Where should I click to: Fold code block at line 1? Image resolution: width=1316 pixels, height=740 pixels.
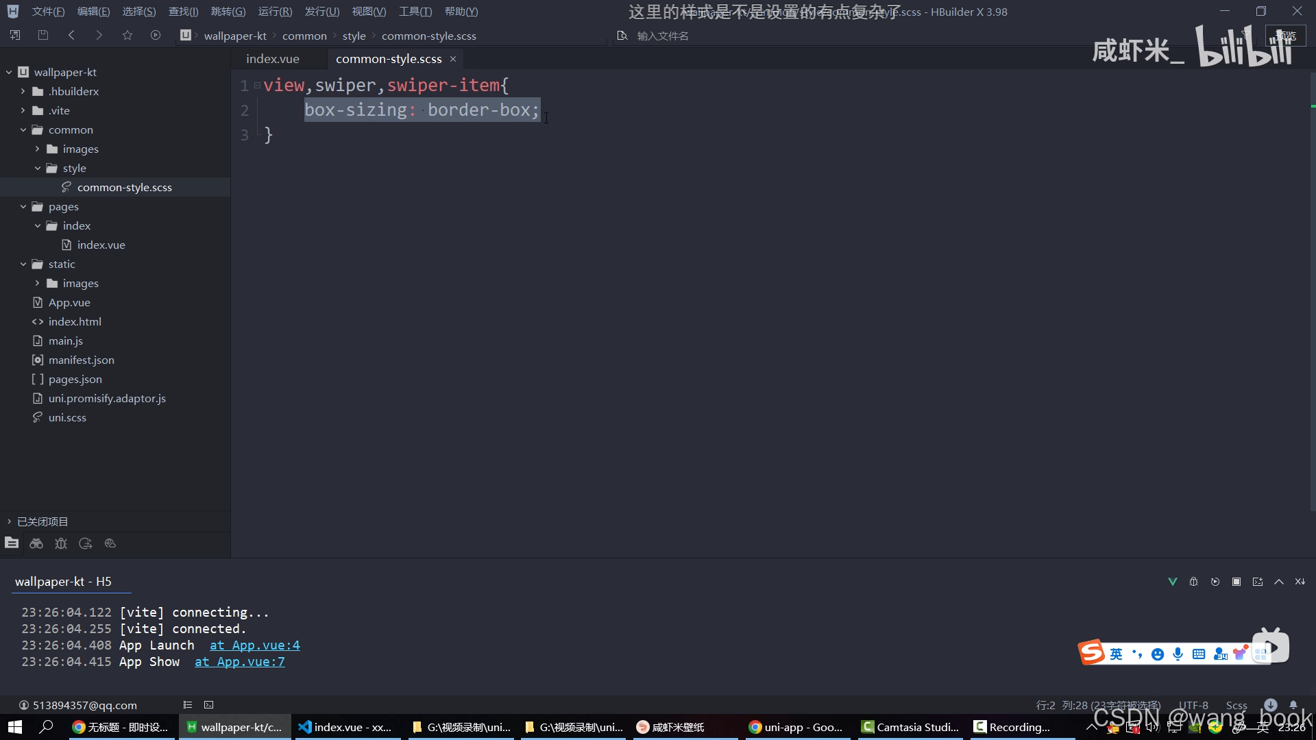click(x=257, y=86)
